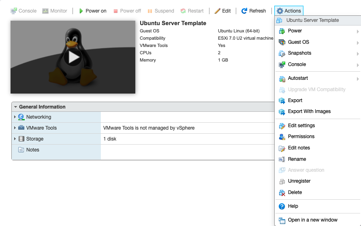Collapse the General Information section
This screenshot has width=361, height=226.
pos(15,107)
